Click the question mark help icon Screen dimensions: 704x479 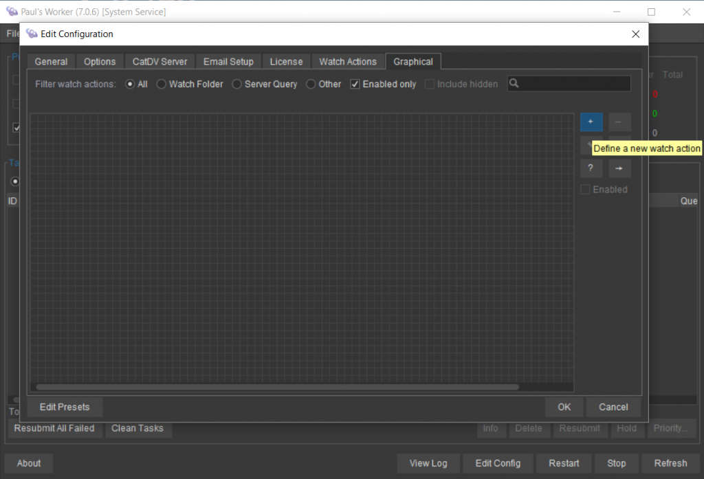[x=591, y=168]
